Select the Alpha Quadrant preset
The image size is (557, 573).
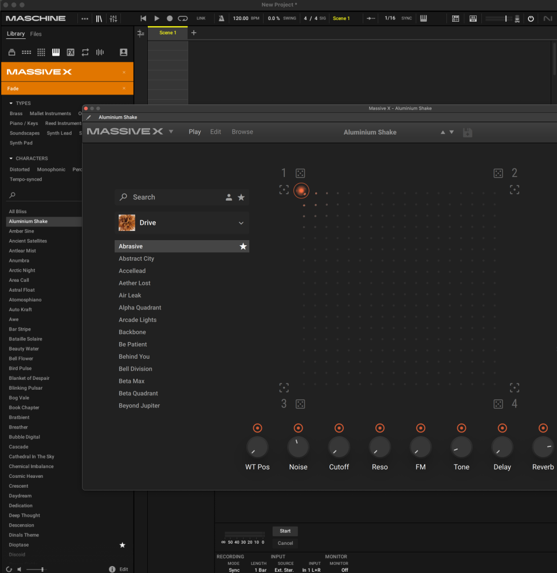click(x=140, y=308)
